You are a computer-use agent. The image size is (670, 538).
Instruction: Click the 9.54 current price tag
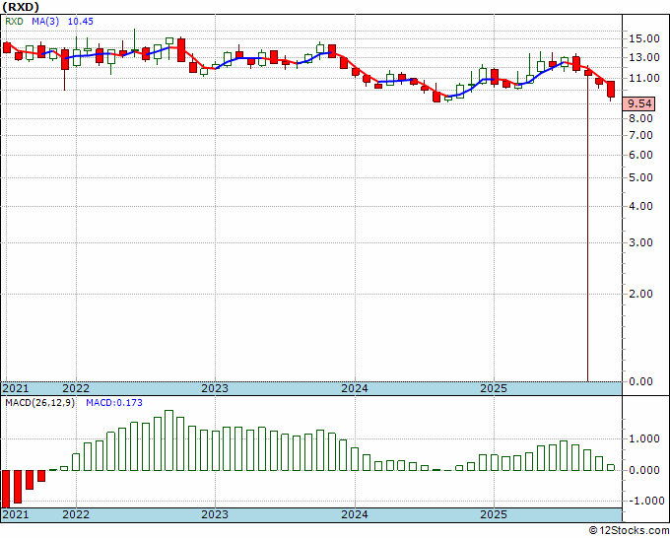[639, 103]
